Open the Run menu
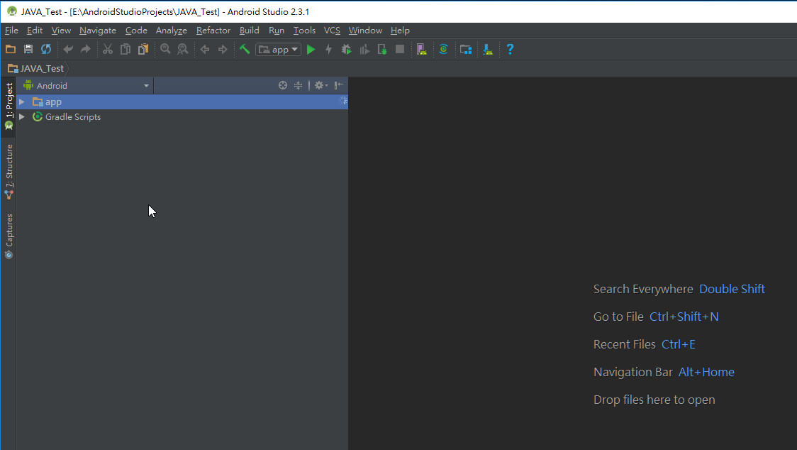This screenshot has height=450, width=797. tap(277, 31)
